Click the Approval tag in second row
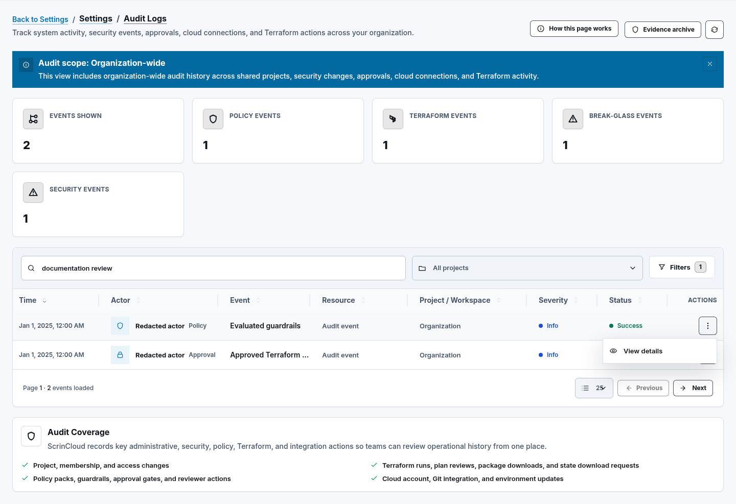Image resolution: width=736 pixels, height=504 pixels. pos(202,355)
